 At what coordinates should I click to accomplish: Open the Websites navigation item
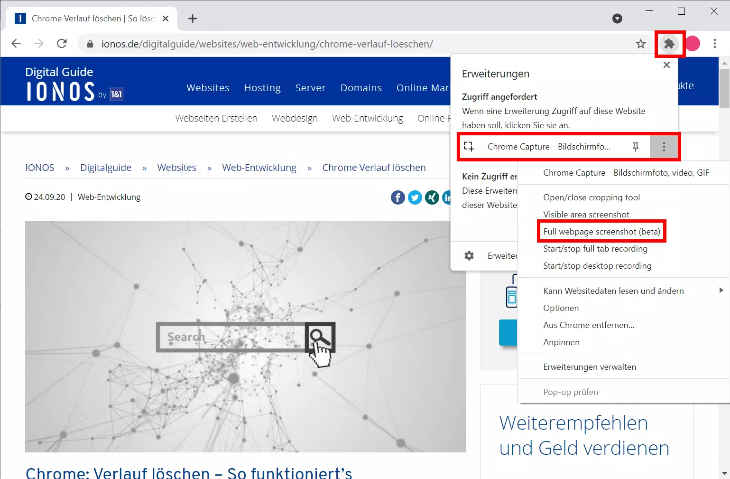(208, 88)
